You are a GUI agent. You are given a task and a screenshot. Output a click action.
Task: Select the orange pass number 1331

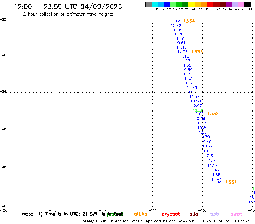231,182
